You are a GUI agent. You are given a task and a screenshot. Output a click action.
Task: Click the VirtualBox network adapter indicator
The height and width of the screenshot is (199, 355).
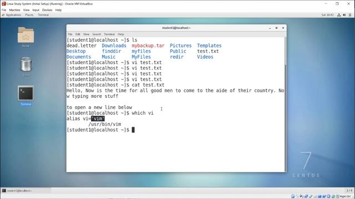tap(306, 196)
